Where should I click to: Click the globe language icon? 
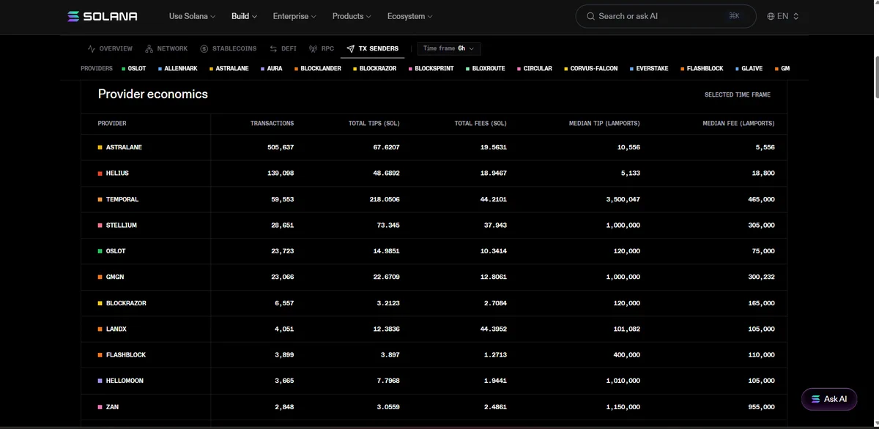click(x=771, y=16)
